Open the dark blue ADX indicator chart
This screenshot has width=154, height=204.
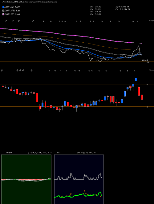pyautogui.click(x=79, y=179)
